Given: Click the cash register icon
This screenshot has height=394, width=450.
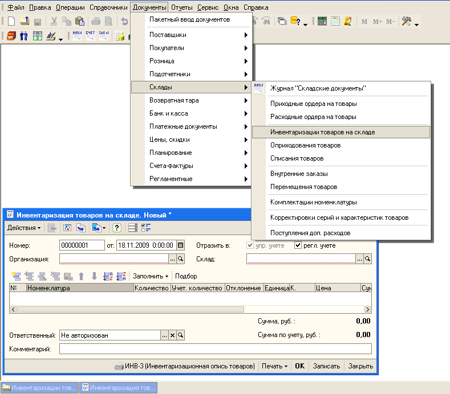Looking at the screenshot, I should pyautogui.click(x=51, y=36).
